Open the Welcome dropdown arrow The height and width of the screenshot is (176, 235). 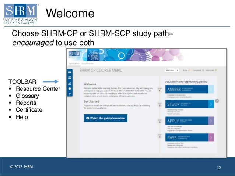coord(177,70)
